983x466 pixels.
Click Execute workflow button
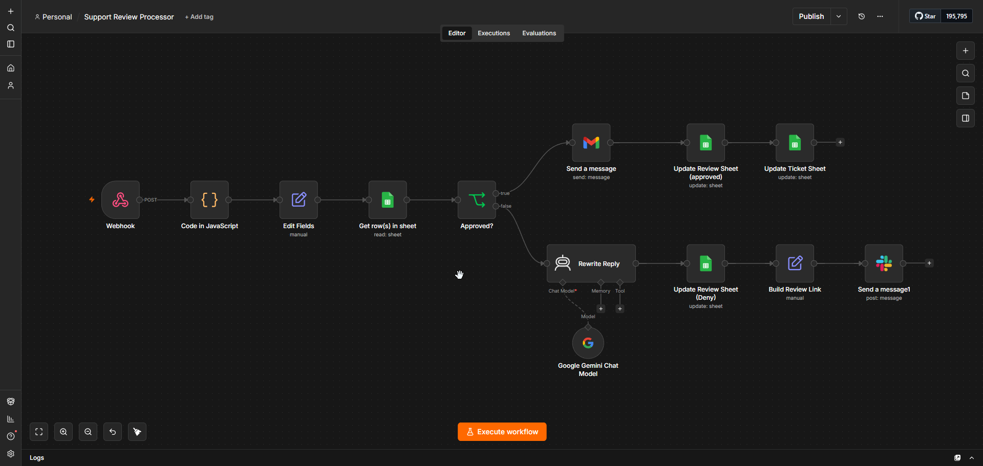point(502,432)
